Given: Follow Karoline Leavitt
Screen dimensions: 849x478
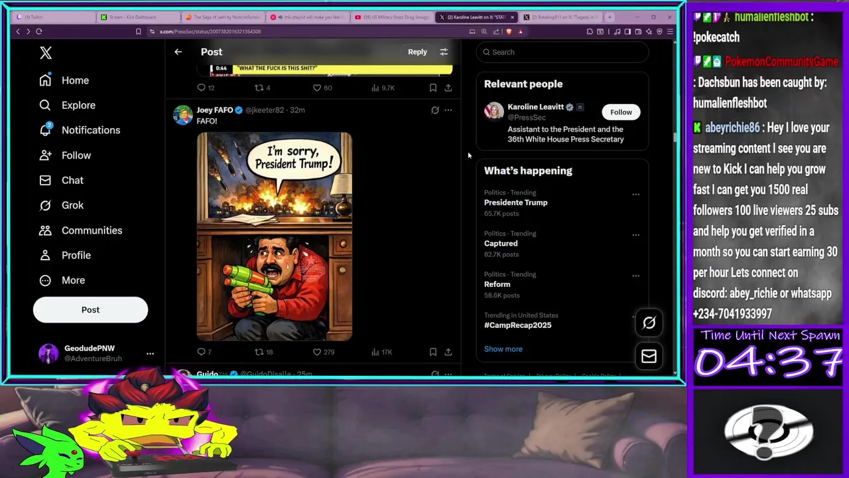Looking at the screenshot, I should [x=621, y=112].
